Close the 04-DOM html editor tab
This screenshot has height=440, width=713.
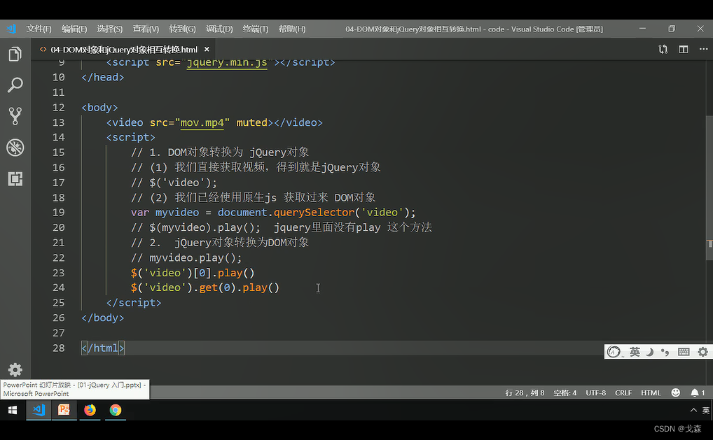[x=207, y=49]
